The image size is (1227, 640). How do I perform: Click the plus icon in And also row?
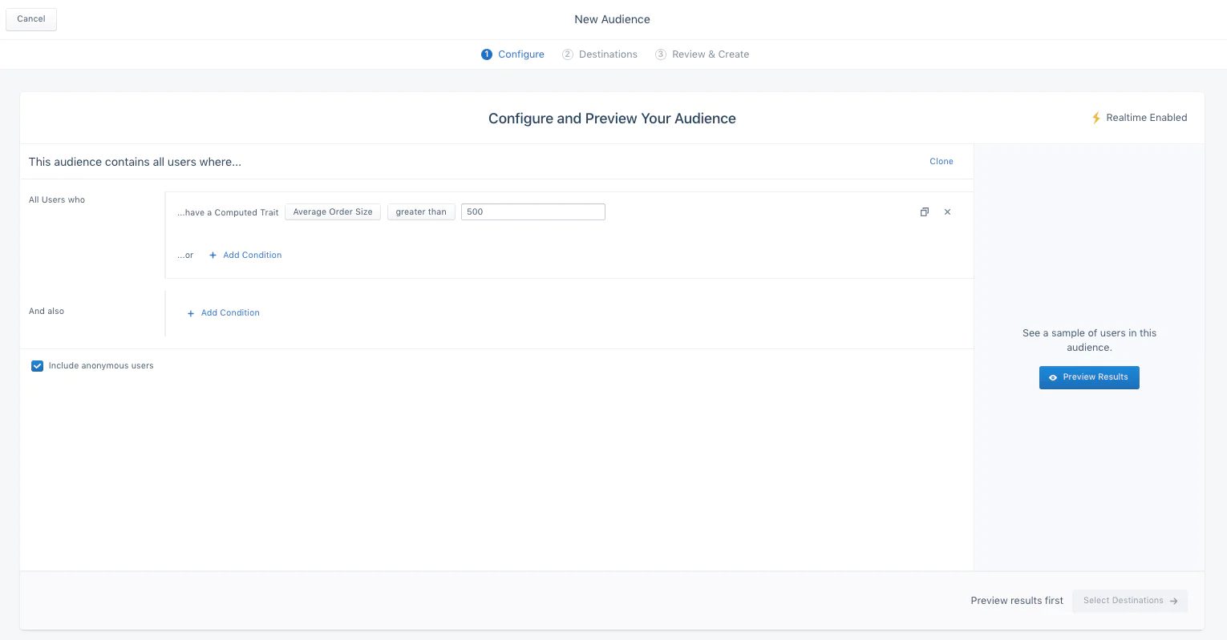point(191,313)
